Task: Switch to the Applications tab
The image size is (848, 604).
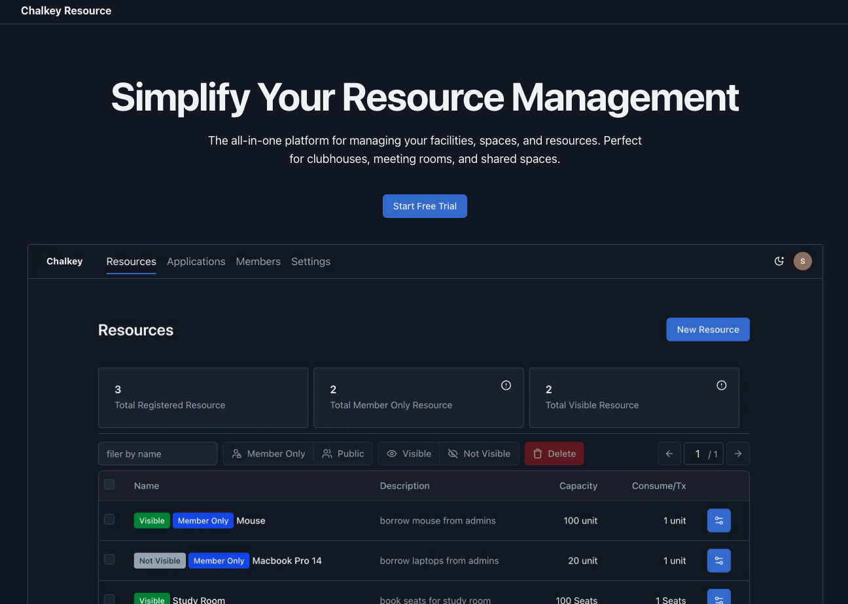Action: pos(196,261)
